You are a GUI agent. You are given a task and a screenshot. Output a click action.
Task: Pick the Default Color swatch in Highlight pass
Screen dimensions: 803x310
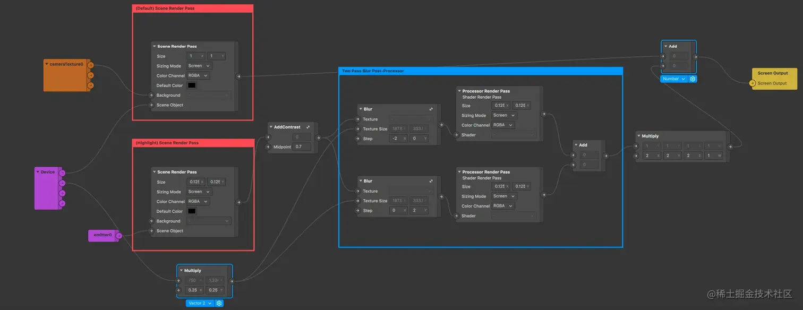pyautogui.click(x=192, y=211)
